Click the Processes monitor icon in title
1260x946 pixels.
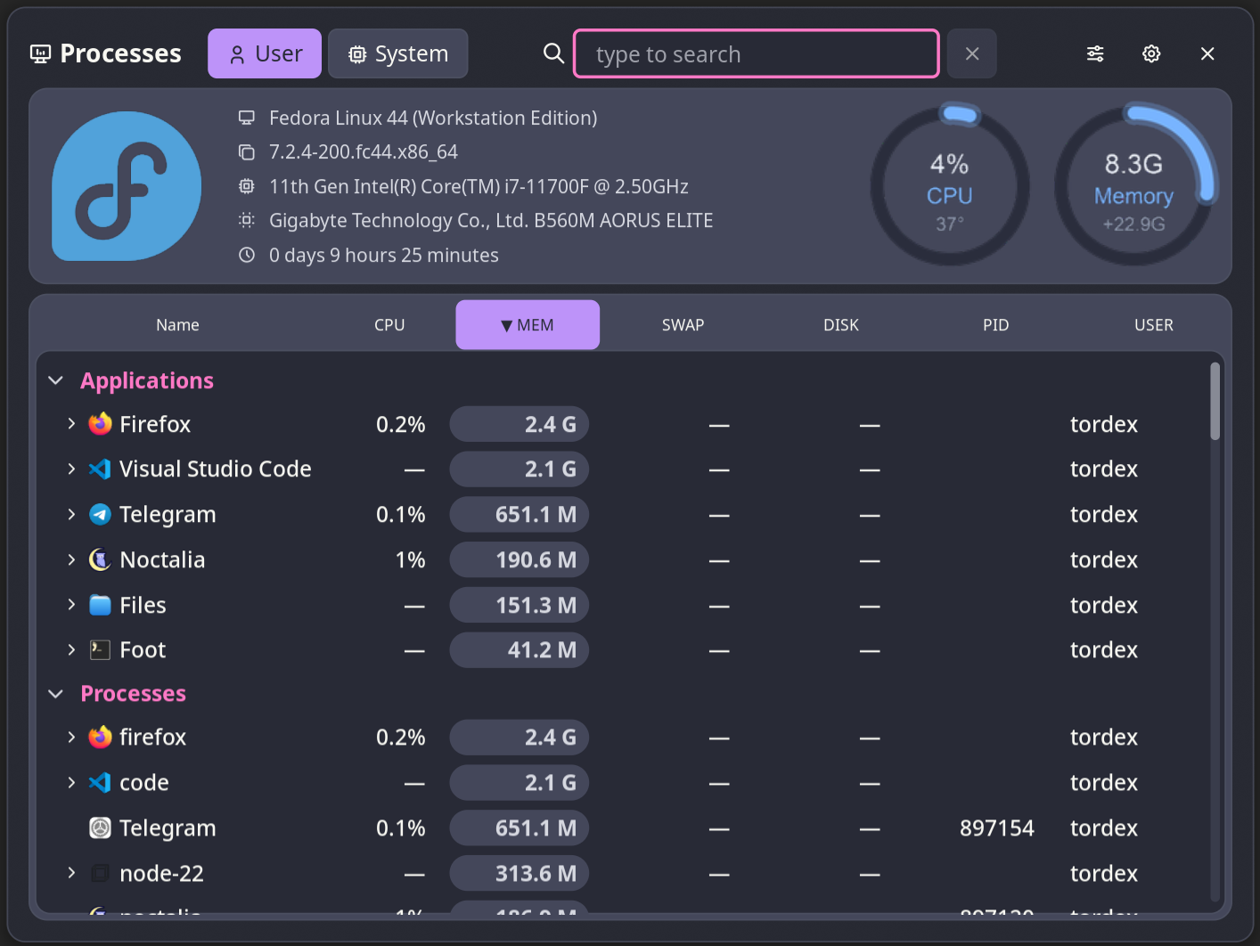coord(40,54)
